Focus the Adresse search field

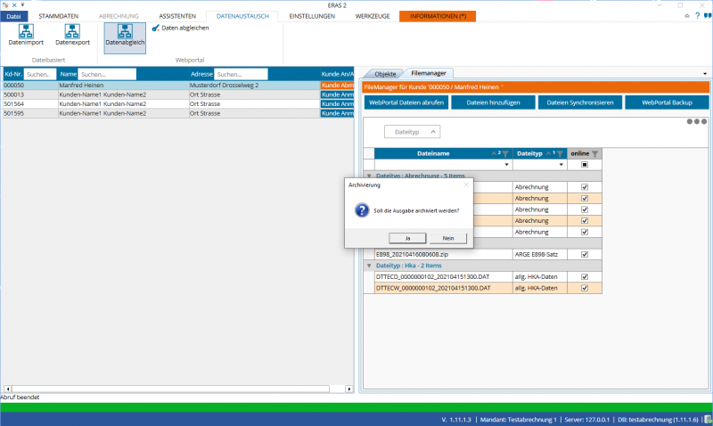coord(241,74)
